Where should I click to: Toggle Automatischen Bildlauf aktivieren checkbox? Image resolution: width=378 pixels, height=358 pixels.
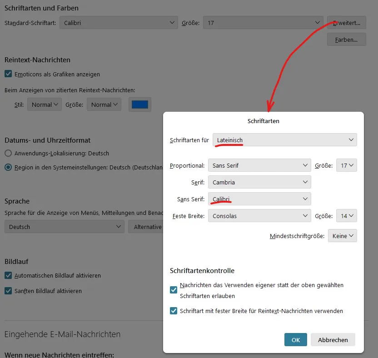point(8,275)
